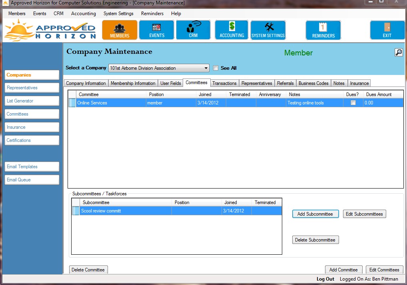Select the Committees tab
This screenshot has height=285, width=407.
[x=196, y=83]
